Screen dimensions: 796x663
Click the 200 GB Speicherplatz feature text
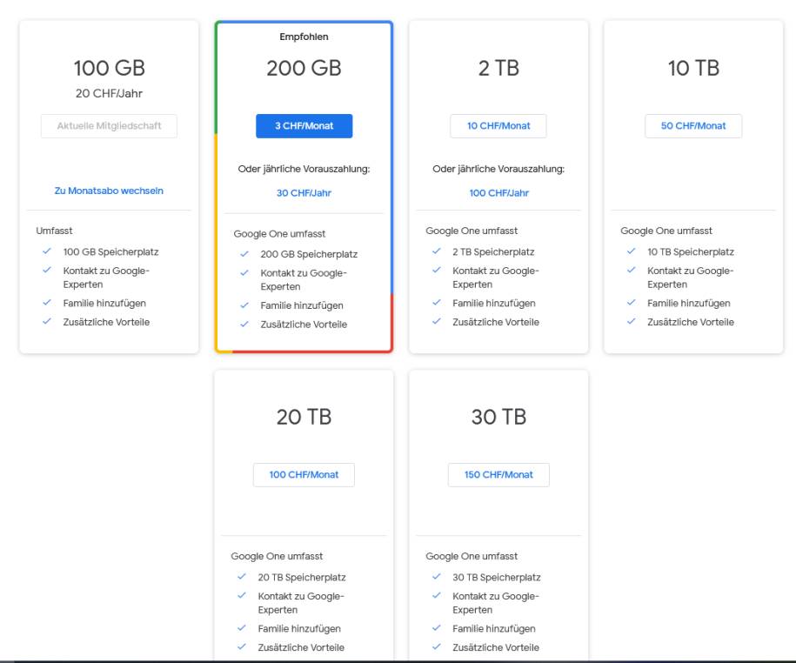(309, 254)
